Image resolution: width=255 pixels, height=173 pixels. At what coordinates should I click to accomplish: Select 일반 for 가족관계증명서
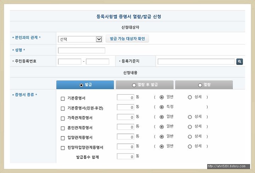(161, 117)
